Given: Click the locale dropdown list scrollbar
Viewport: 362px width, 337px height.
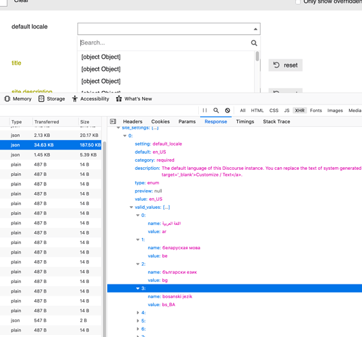Looking at the screenshot, I should 258,57.
